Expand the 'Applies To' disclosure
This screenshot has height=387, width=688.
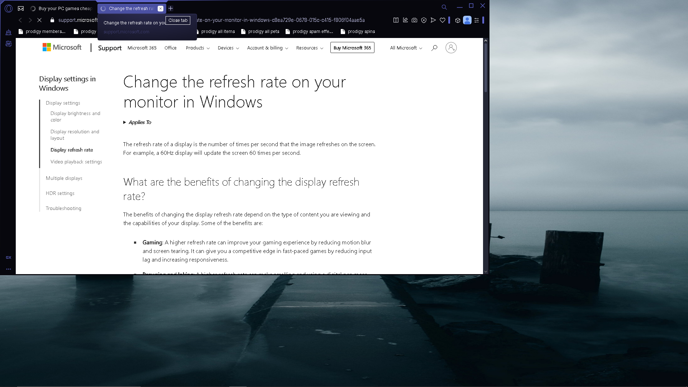(x=137, y=122)
